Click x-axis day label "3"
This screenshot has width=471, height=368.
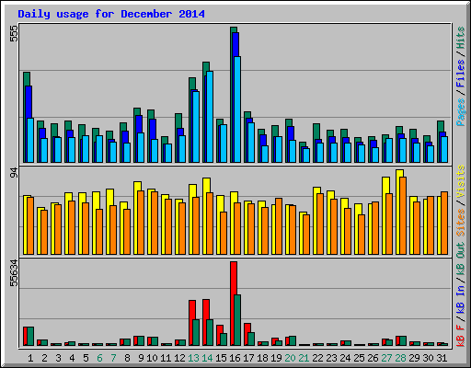58,358
